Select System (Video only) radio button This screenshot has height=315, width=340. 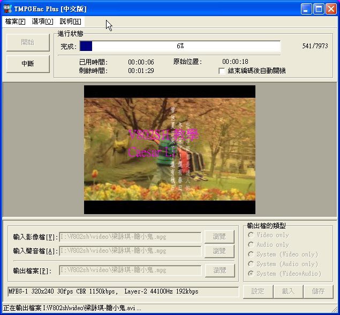251,254
